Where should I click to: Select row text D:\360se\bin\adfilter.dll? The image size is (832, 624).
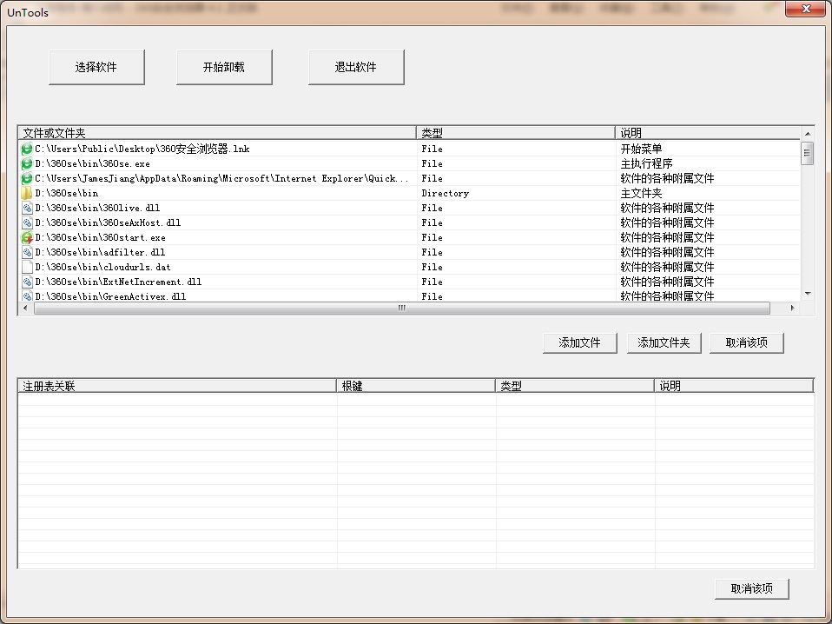click(x=100, y=252)
